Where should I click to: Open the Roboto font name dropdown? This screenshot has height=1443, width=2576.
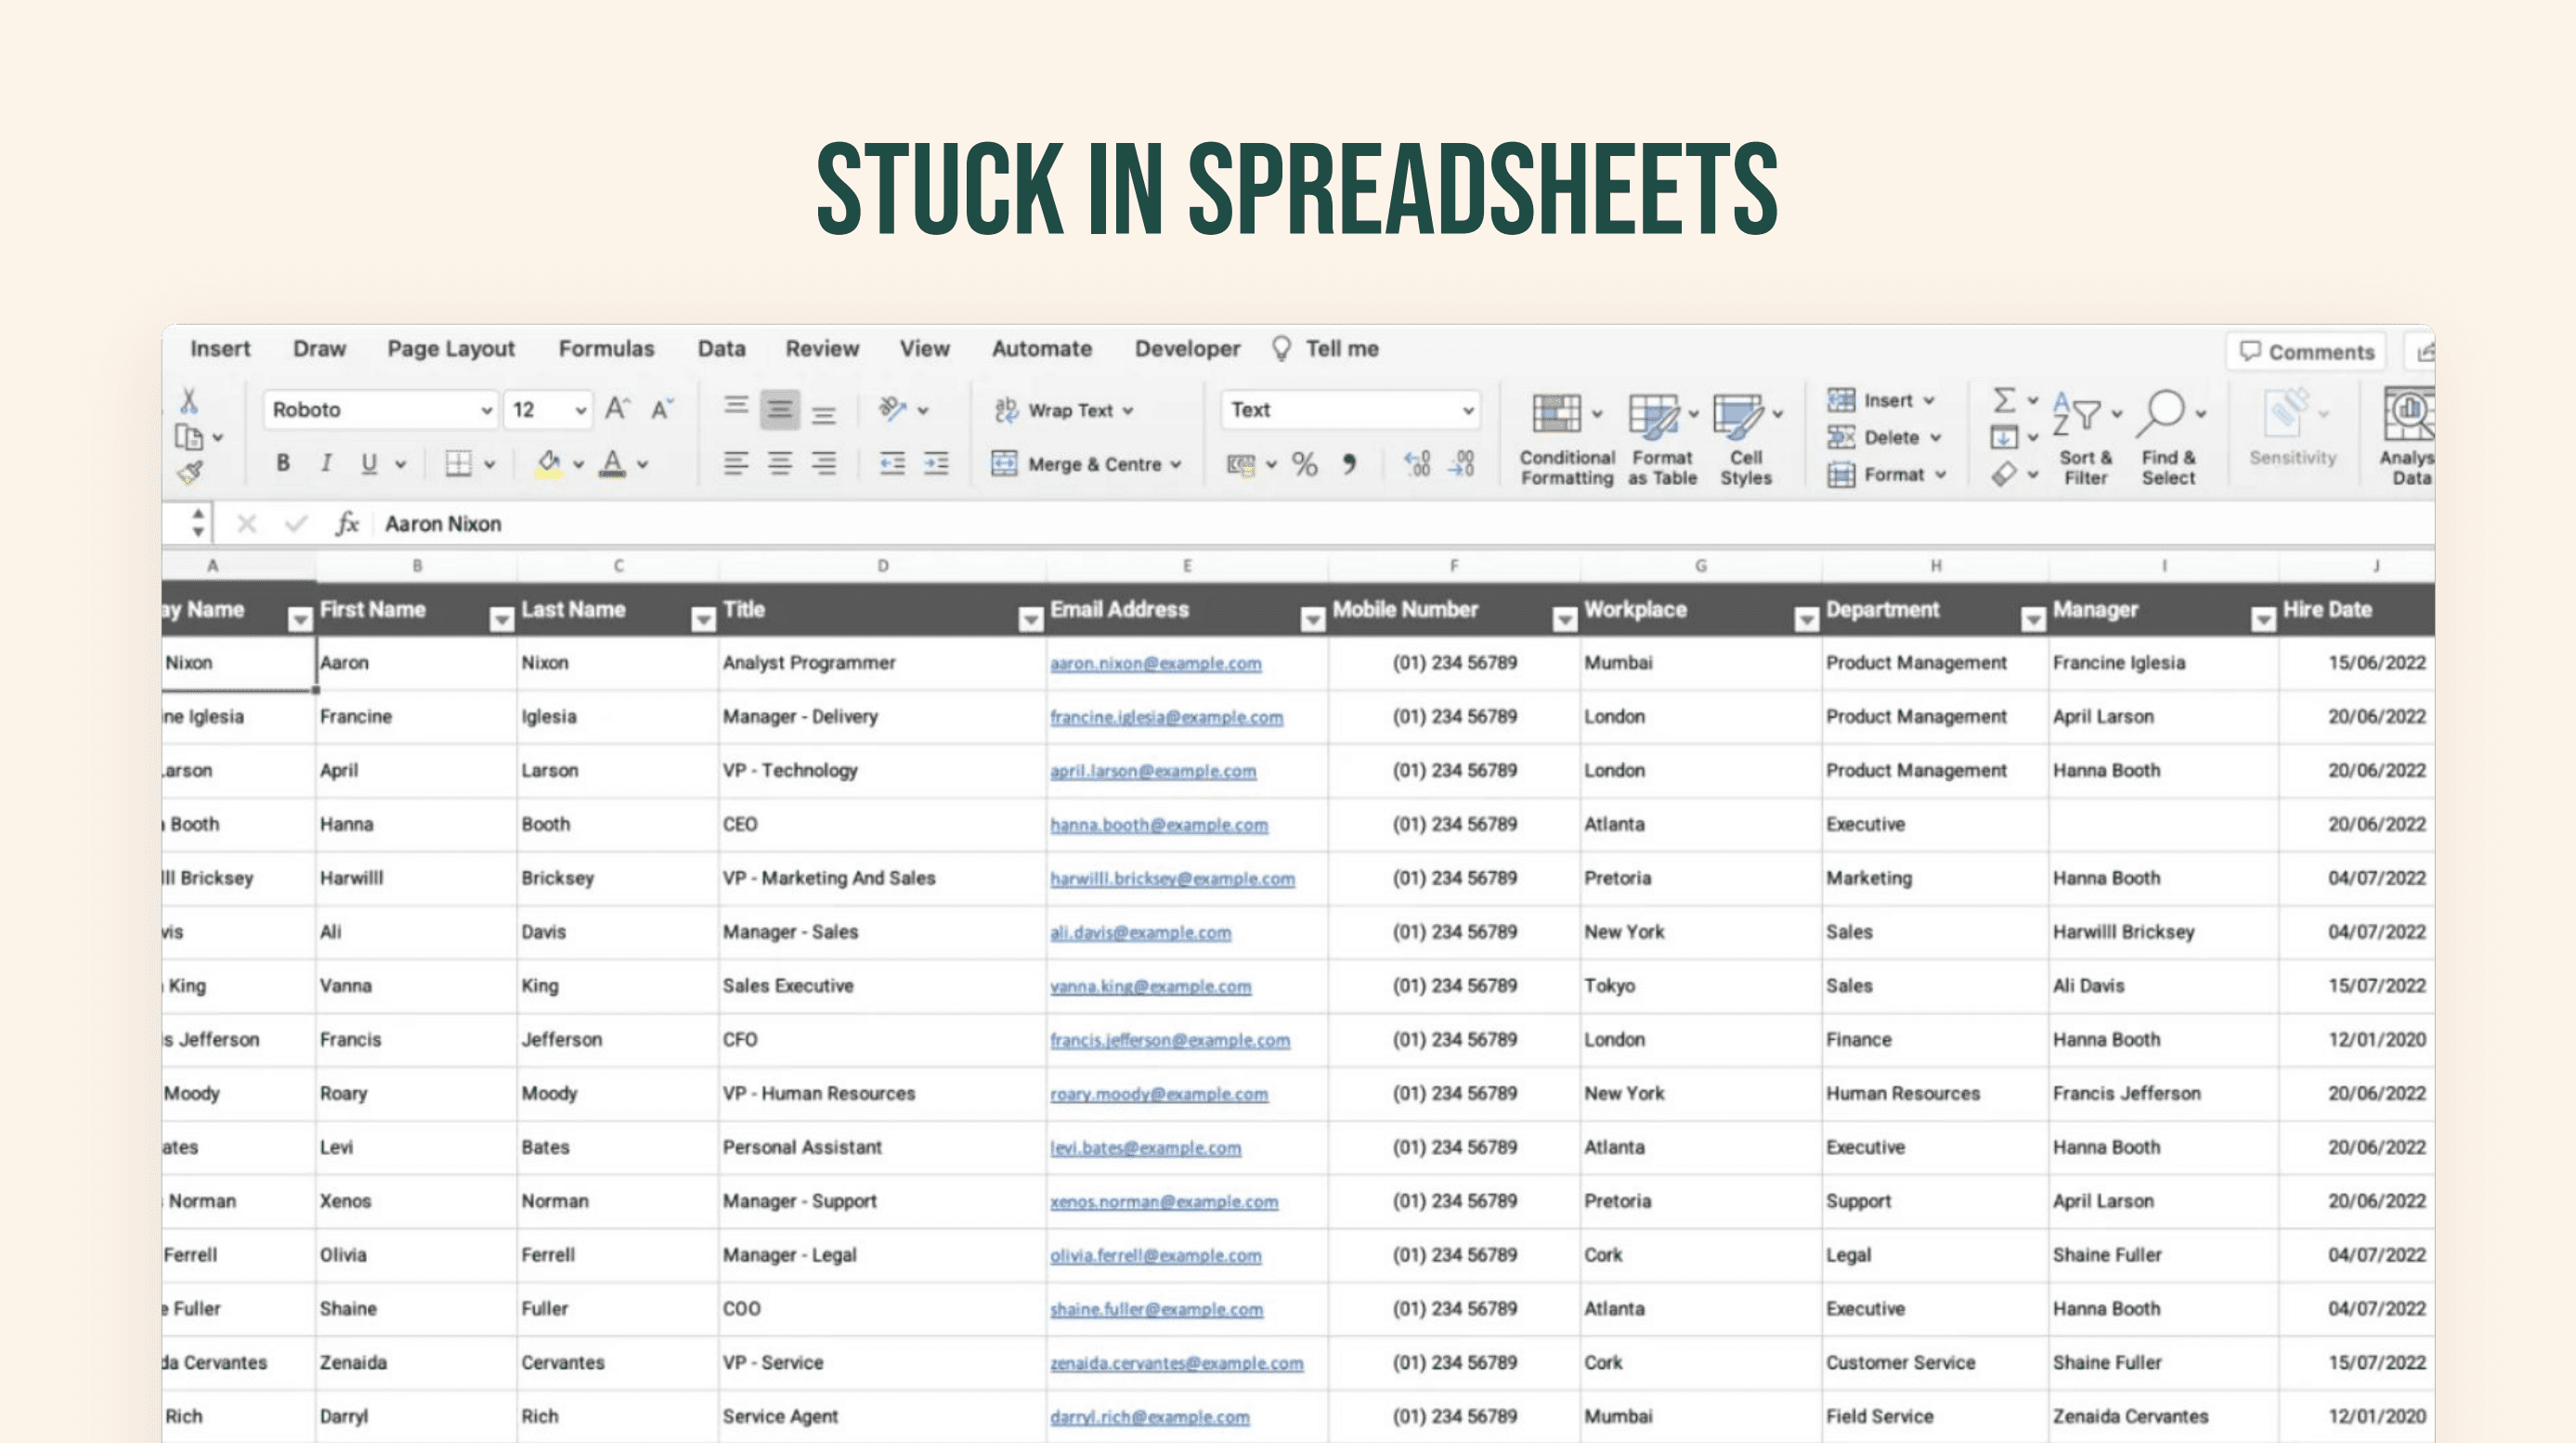pos(486,410)
